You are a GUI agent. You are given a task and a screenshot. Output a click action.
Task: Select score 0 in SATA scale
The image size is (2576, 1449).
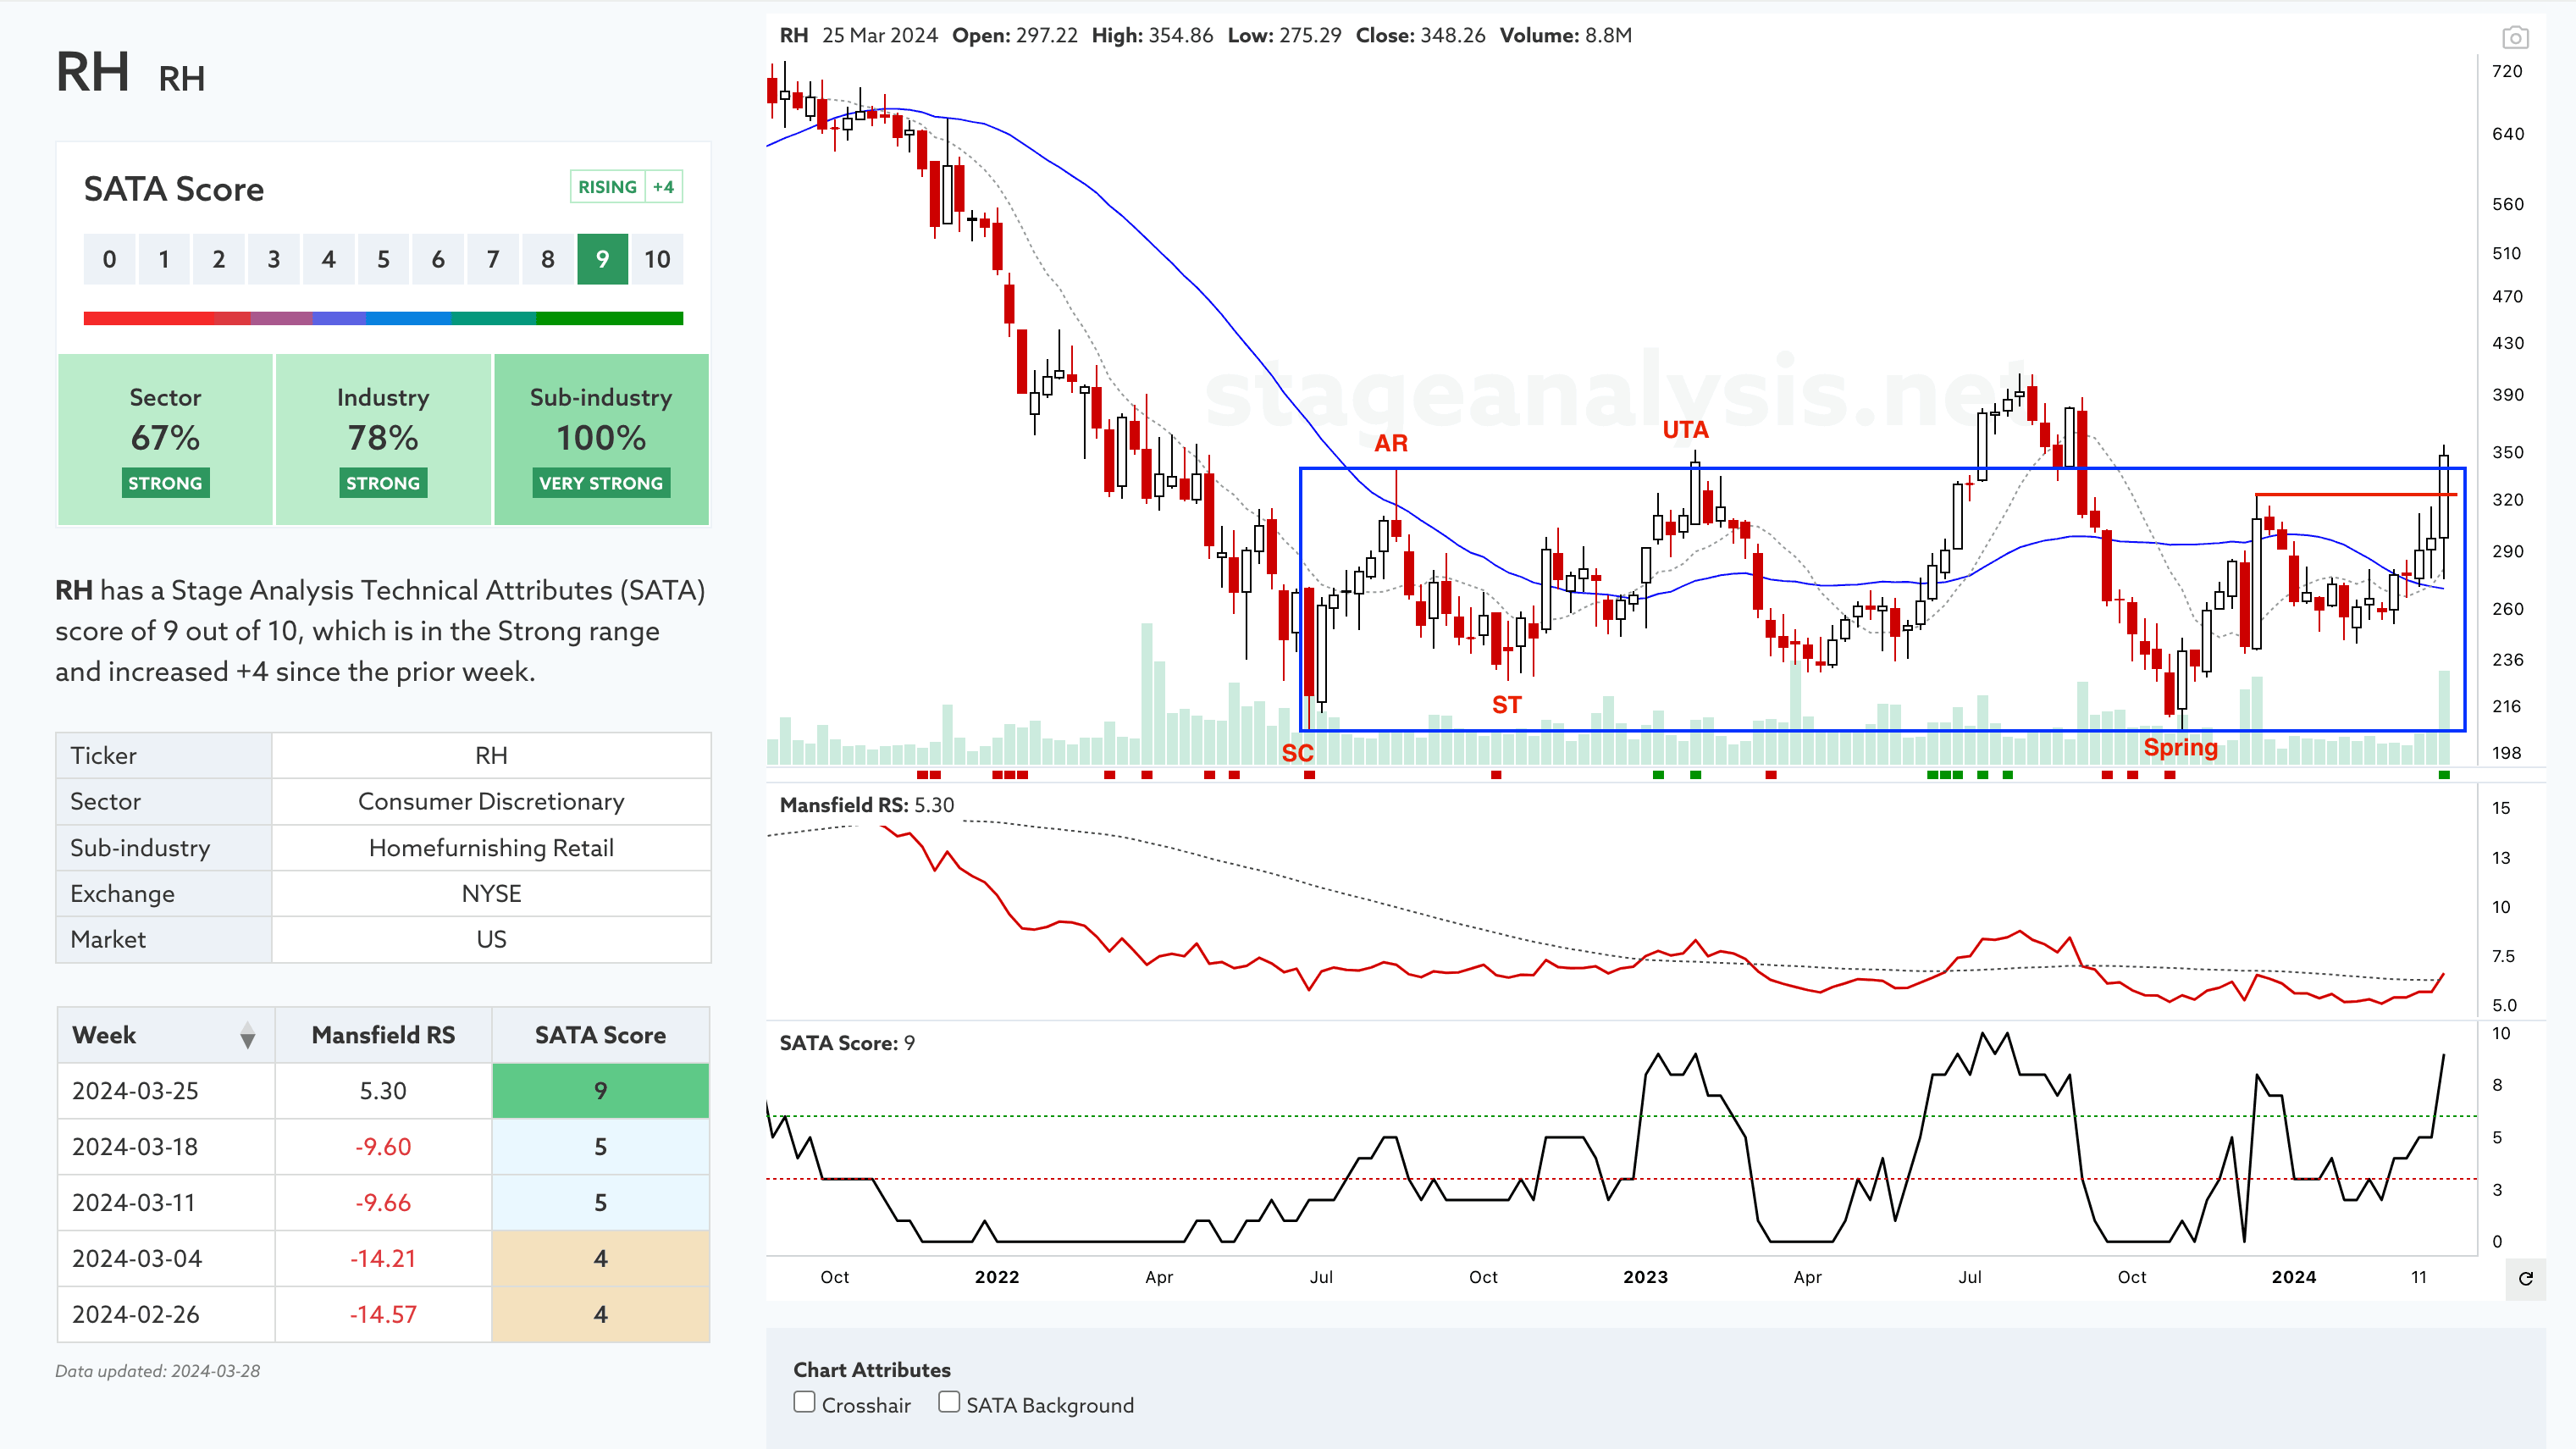[109, 259]
